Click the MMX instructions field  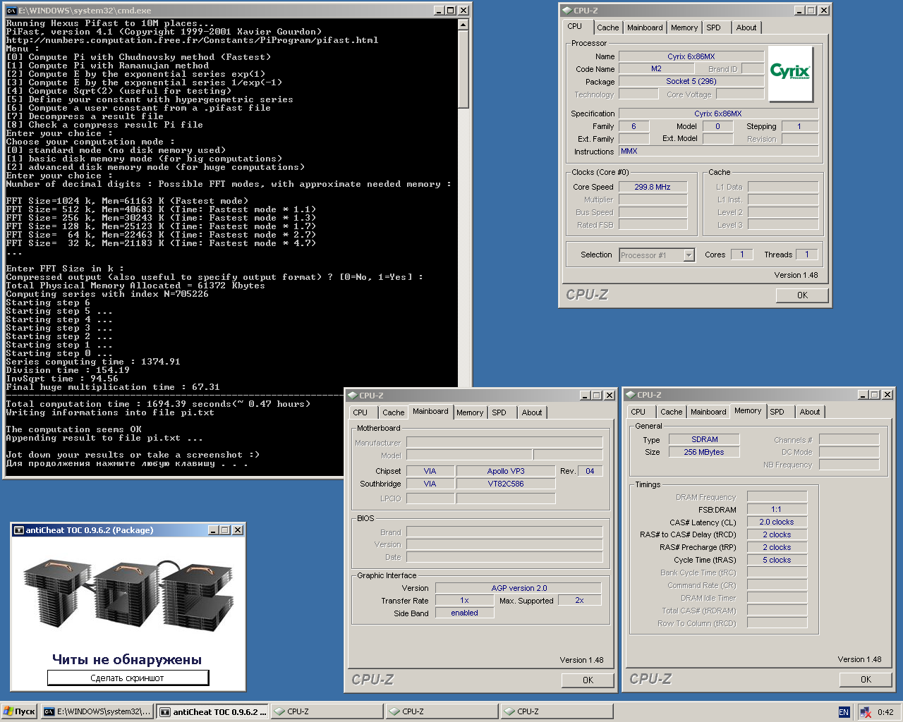(718, 151)
